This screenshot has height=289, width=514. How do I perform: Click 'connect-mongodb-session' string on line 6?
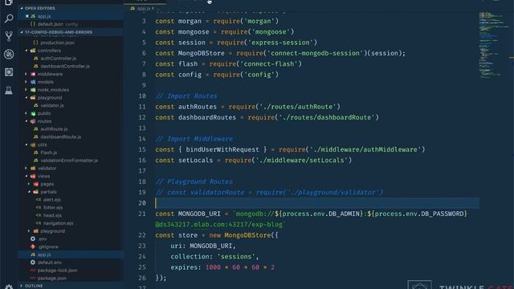pyautogui.click(x=316, y=53)
